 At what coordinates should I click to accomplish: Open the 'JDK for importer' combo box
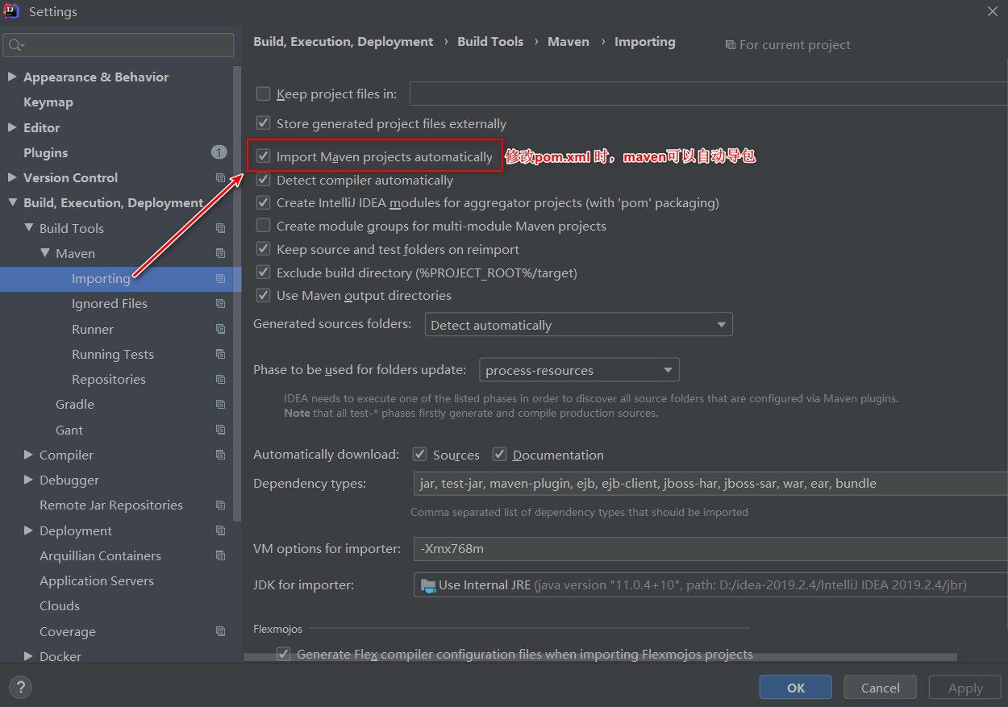pos(710,585)
